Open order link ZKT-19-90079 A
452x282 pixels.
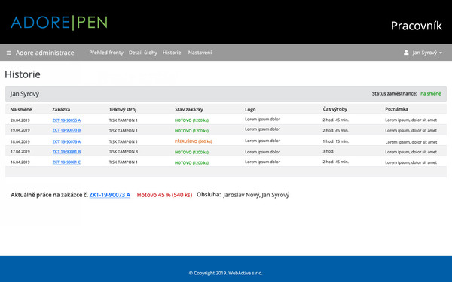[66, 141]
